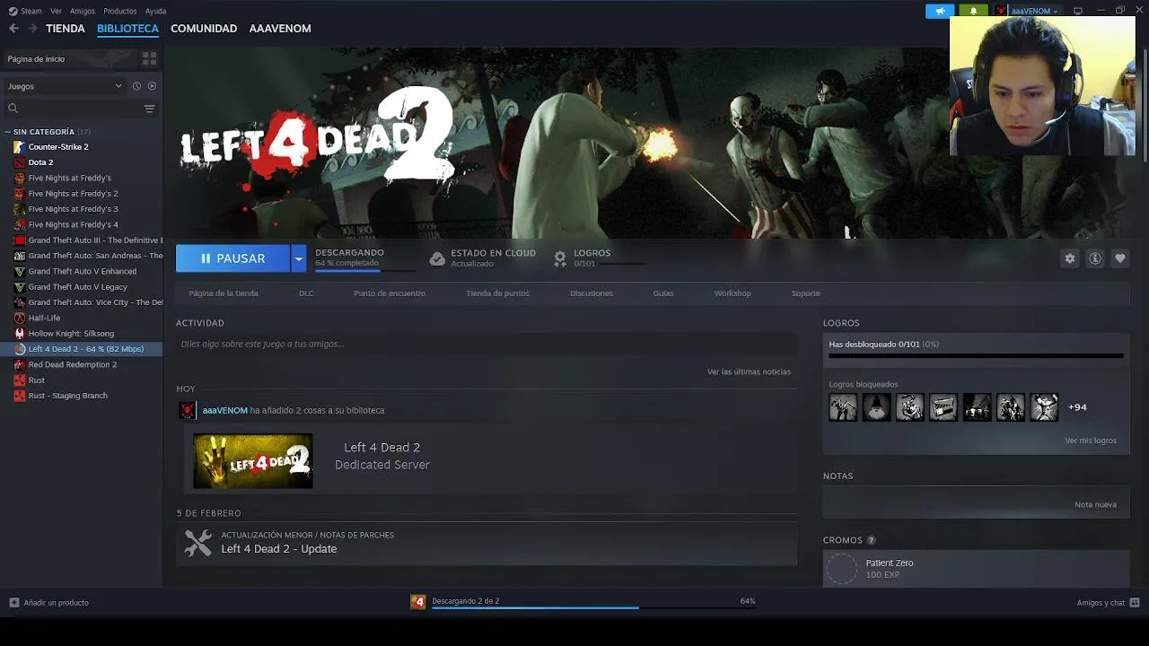This screenshot has width=1149, height=646.
Task: Click the Left 4 Dead 2 activity thumbnail
Action: (253, 461)
